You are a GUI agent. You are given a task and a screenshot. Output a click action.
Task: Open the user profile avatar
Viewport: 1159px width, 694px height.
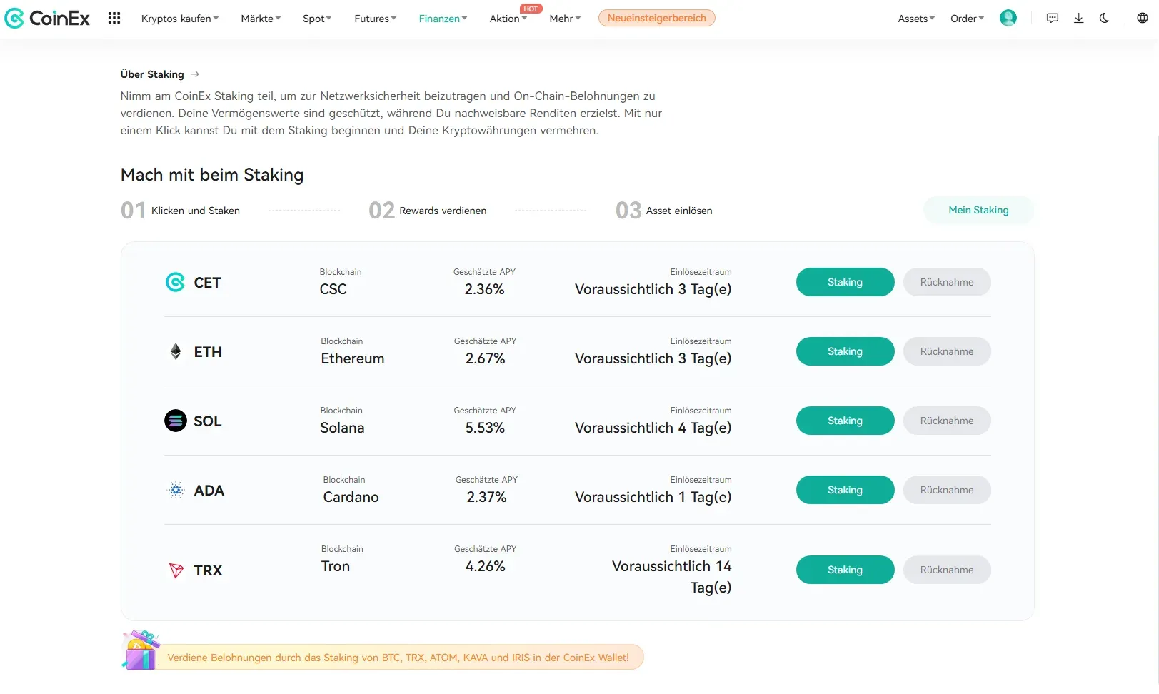(1008, 18)
